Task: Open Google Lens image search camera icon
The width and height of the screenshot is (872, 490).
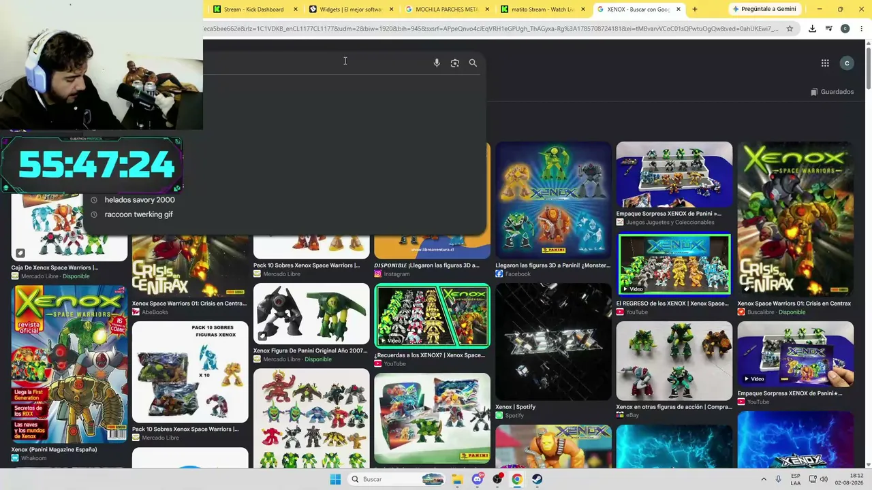Action: (455, 63)
